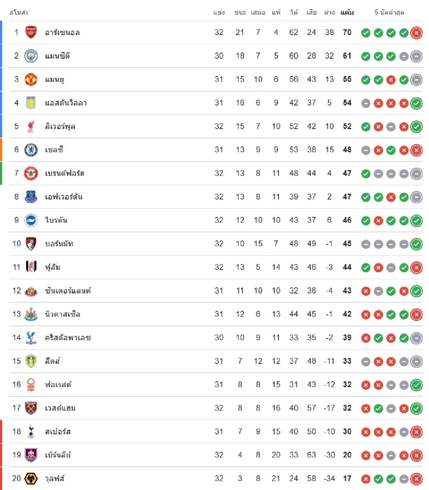The height and width of the screenshot is (490, 429).
Task: Select the Crystal Palace table row
Action: [x=214, y=338]
